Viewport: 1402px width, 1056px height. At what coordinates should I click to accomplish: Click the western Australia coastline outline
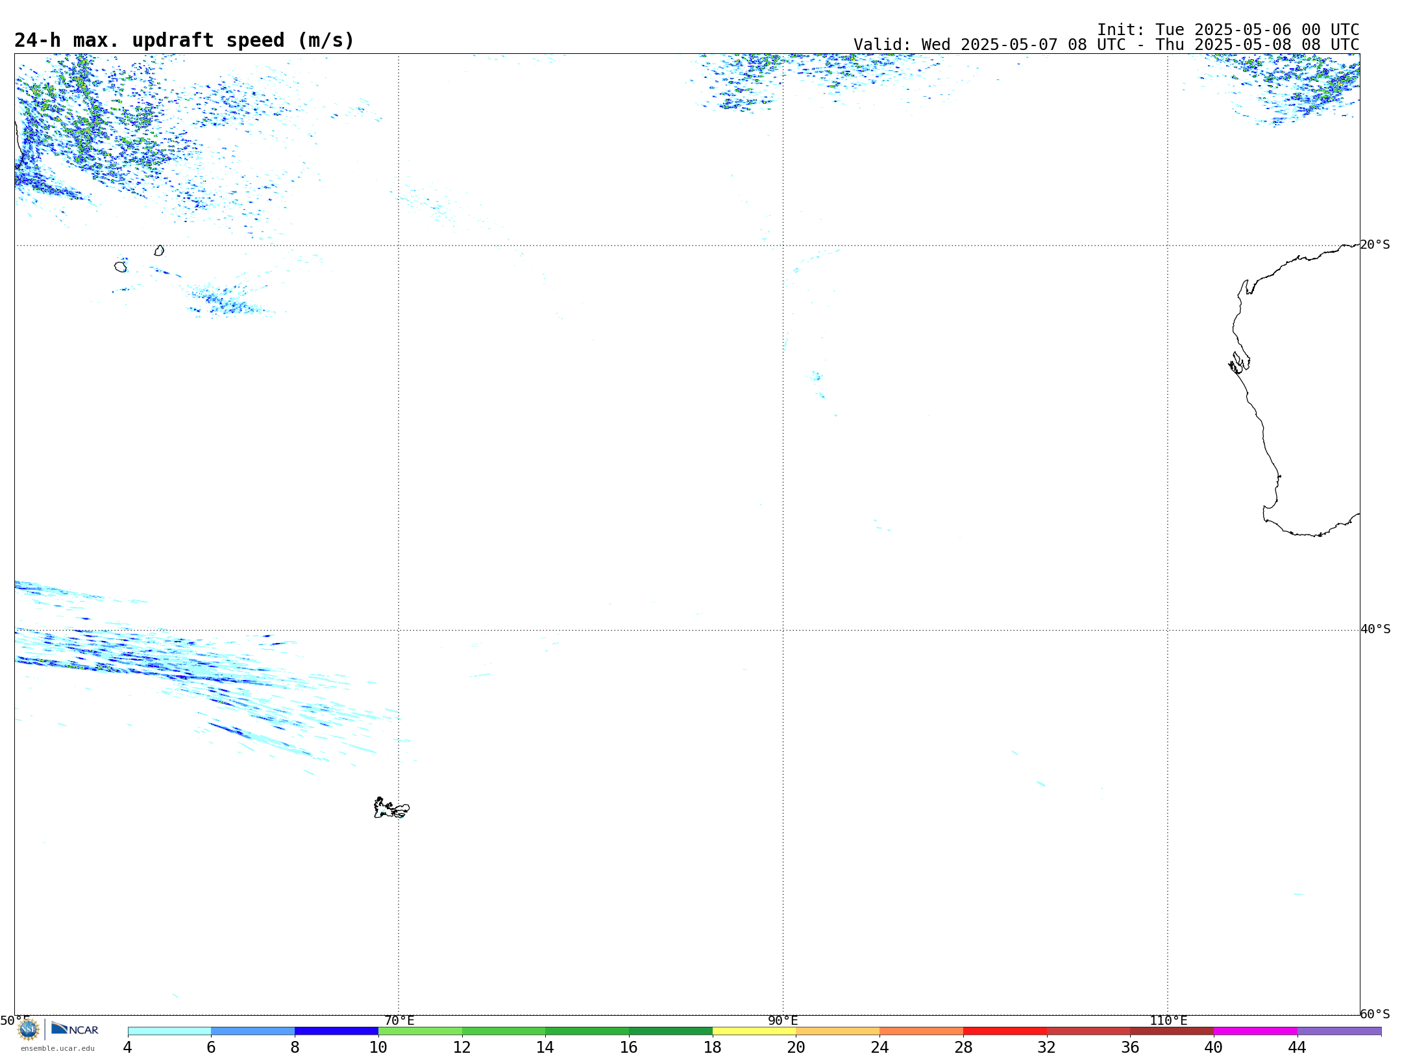pos(1294,390)
